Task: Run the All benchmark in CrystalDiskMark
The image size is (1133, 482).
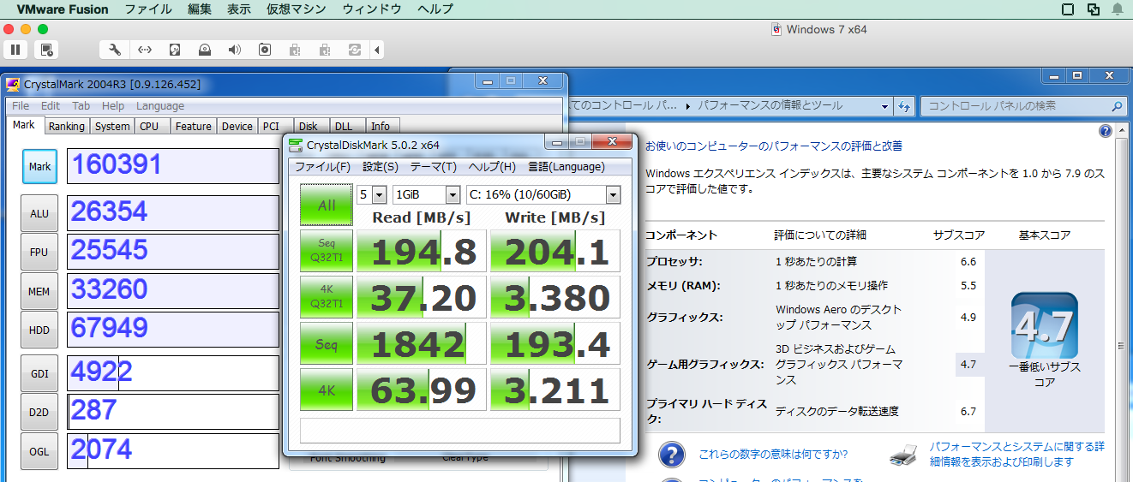Action: coord(327,205)
